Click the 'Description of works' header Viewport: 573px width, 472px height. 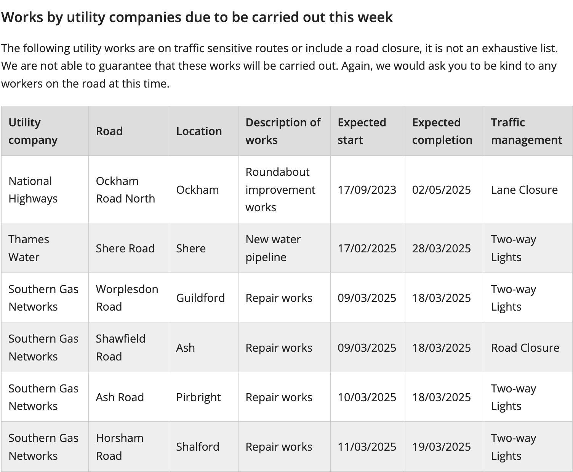[284, 131]
